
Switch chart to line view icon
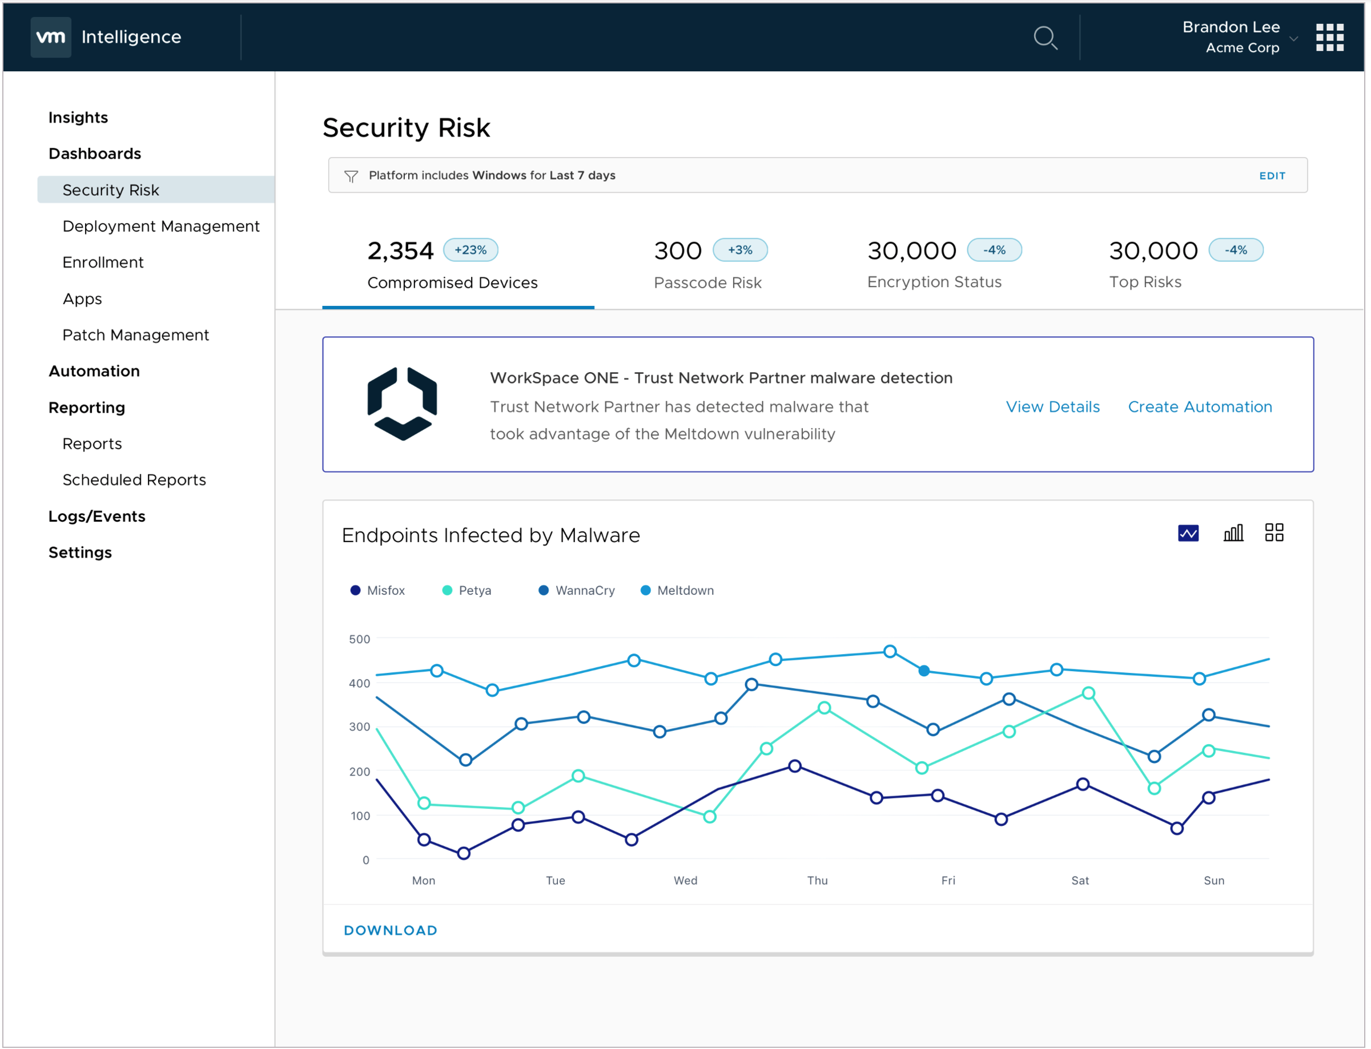point(1188,532)
